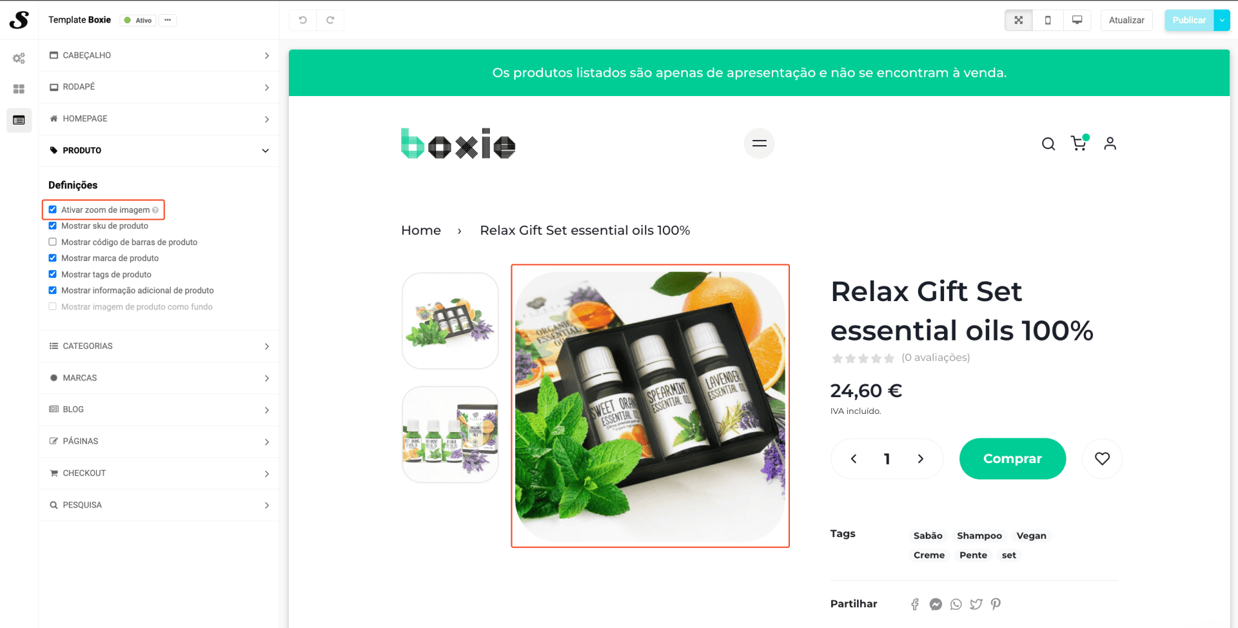
Task: Open the CHECKOUT settings item
Action: tap(159, 473)
